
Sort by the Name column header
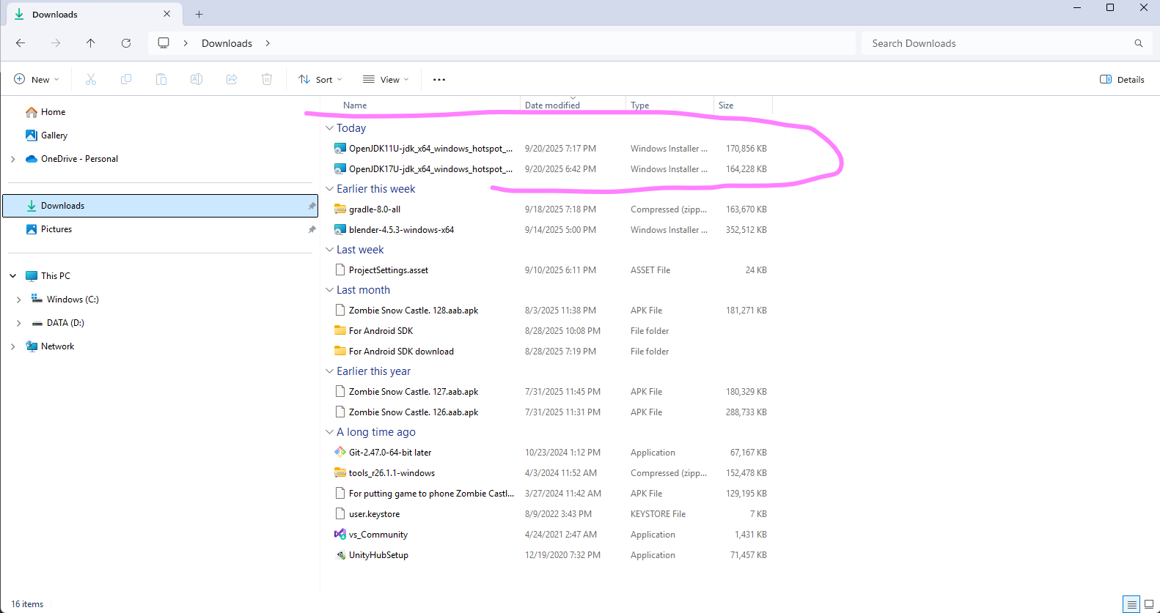pos(355,105)
